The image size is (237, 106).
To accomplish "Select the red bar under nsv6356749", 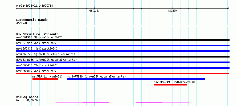I will pyautogui.click(x=170, y=85).
